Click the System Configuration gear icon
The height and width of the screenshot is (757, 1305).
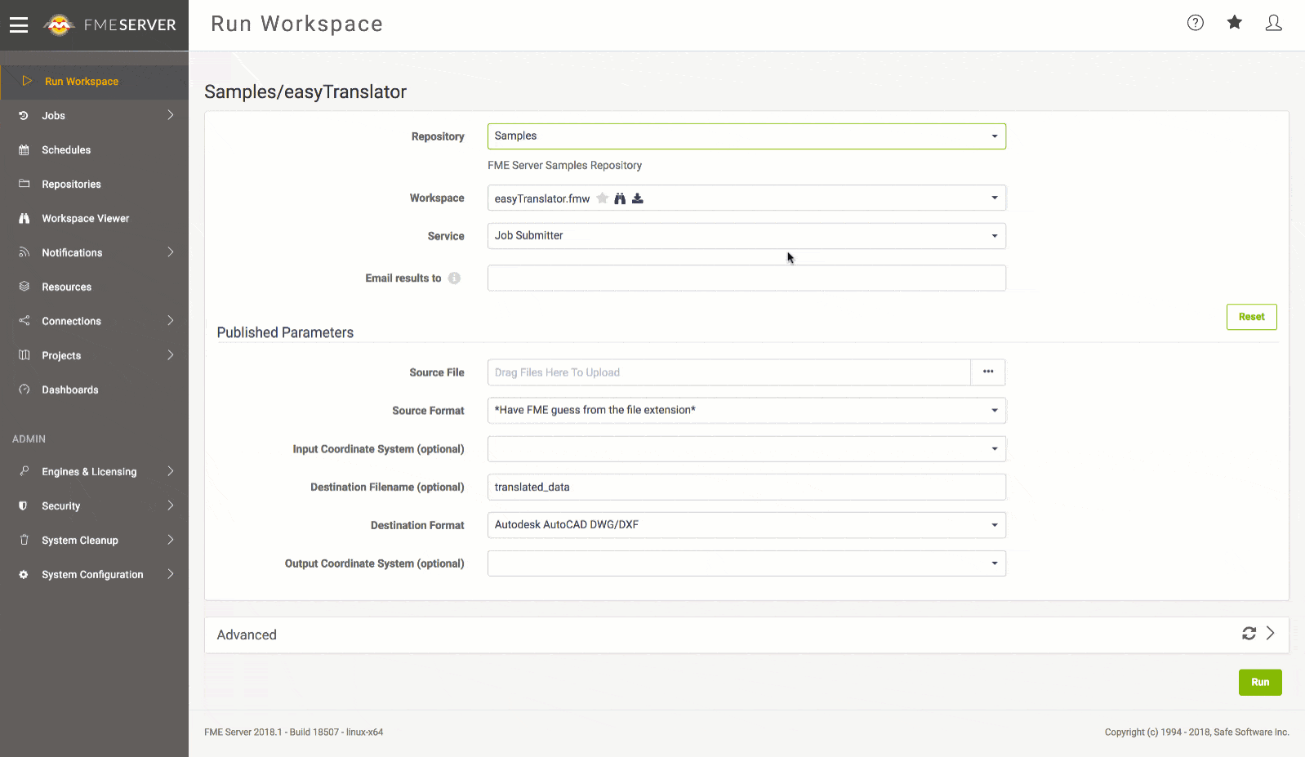24,574
